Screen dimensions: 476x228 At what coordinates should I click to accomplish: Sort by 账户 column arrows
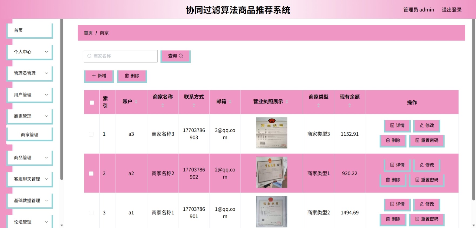pyautogui.click(x=136, y=102)
